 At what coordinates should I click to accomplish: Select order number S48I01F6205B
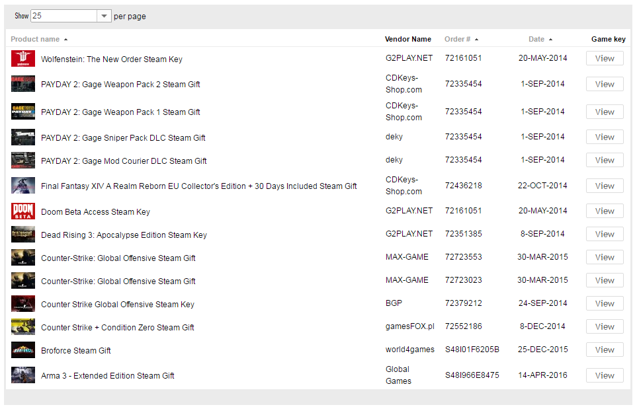[x=472, y=350]
